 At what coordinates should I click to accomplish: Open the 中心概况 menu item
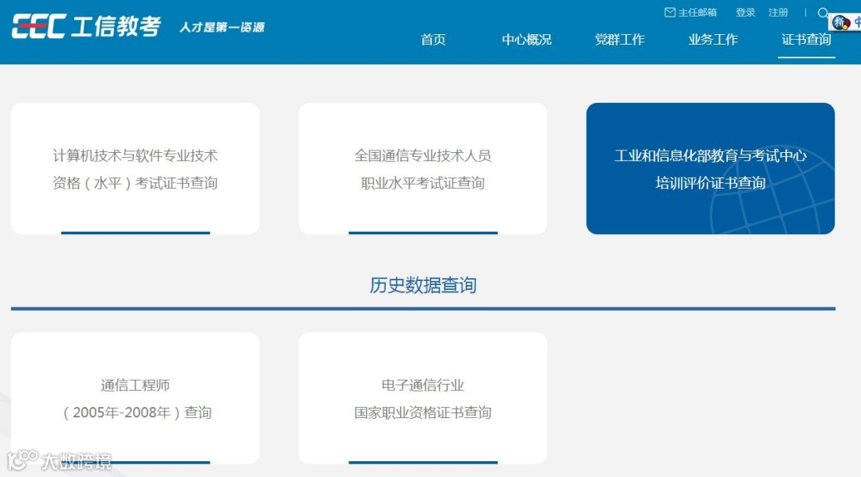(x=527, y=40)
